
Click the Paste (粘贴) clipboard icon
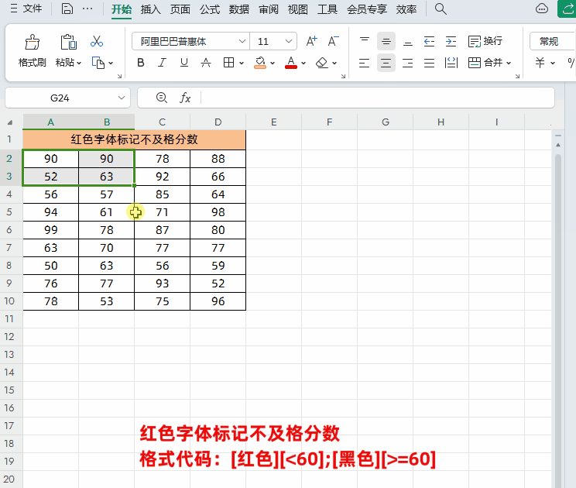click(x=68, y=42)
